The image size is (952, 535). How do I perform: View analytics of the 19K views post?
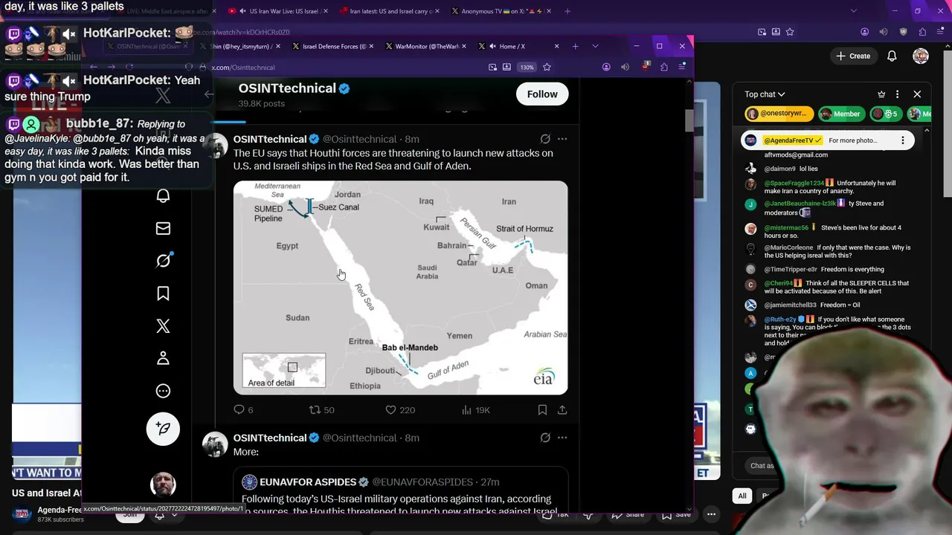click(475, 409)
